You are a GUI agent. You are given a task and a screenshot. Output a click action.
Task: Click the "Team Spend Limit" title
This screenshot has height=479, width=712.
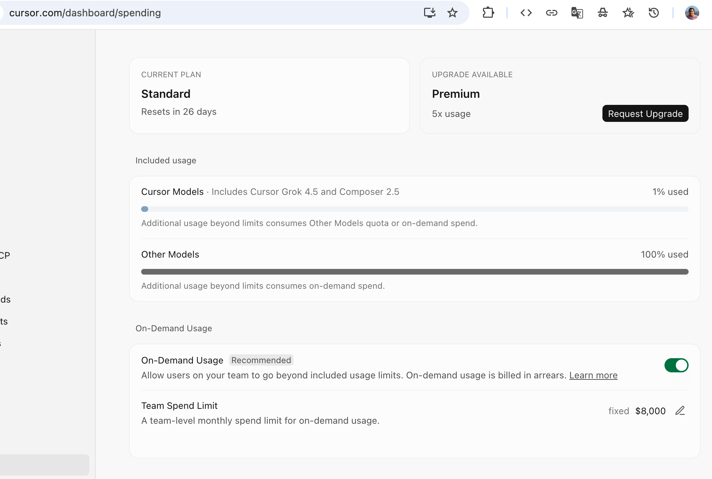pos(179,406)
